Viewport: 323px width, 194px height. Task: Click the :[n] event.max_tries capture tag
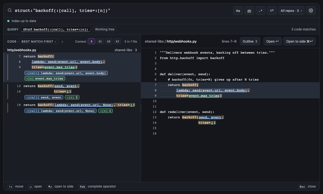coord(45,78)
